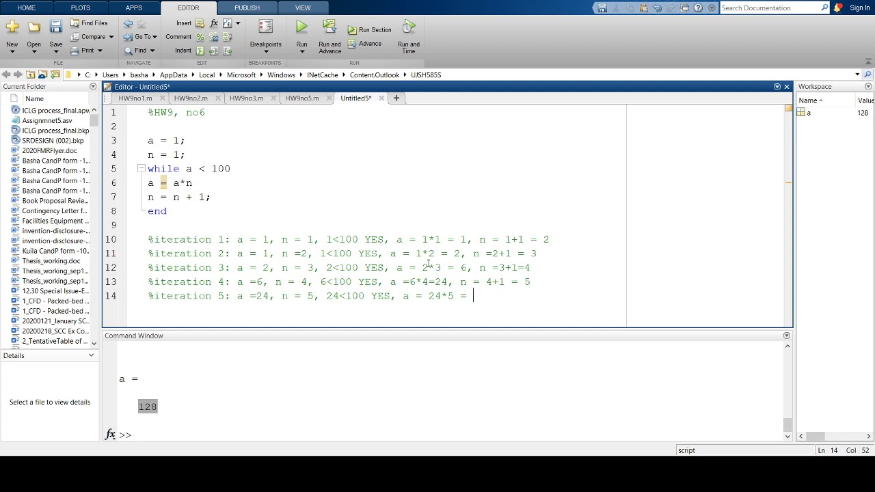
Task: Open the HW9no3.m editor tab
Action: tap(246, 98)
